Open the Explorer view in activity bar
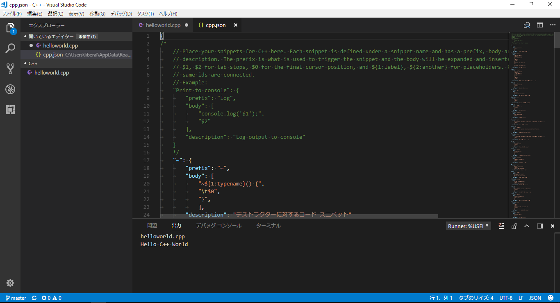The image size is (560, 303). [x=10, y=28]
